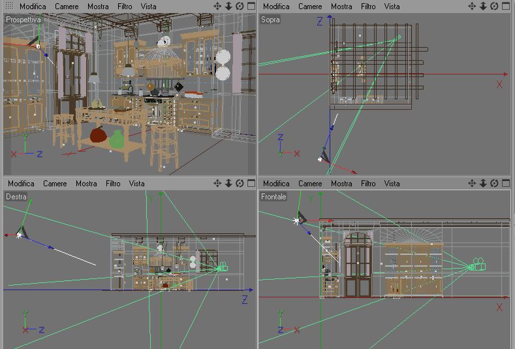Click the rotate camera icon in Frontale viewport
Screen dimensions: 515x349
coord(494,183)
